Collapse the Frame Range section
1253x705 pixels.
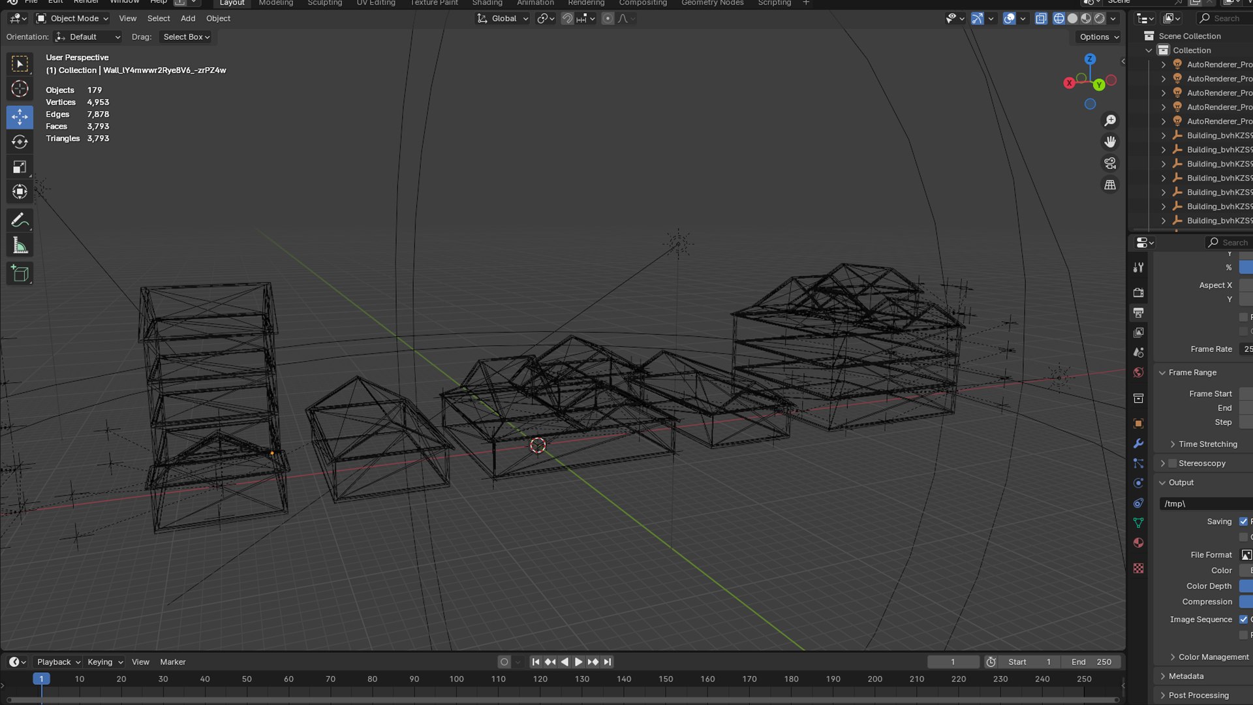[1192, 373]
